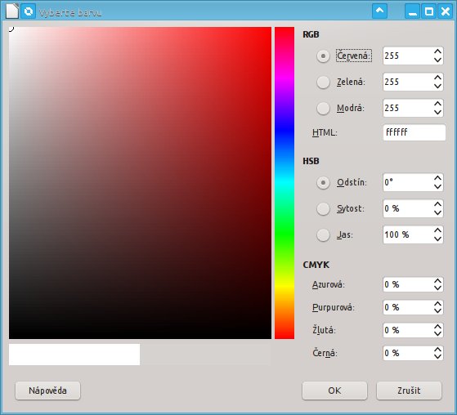Open help with the Nápověda button
Image resolution: width=457 pixels, height=415 pixels.
pos(47,390)
